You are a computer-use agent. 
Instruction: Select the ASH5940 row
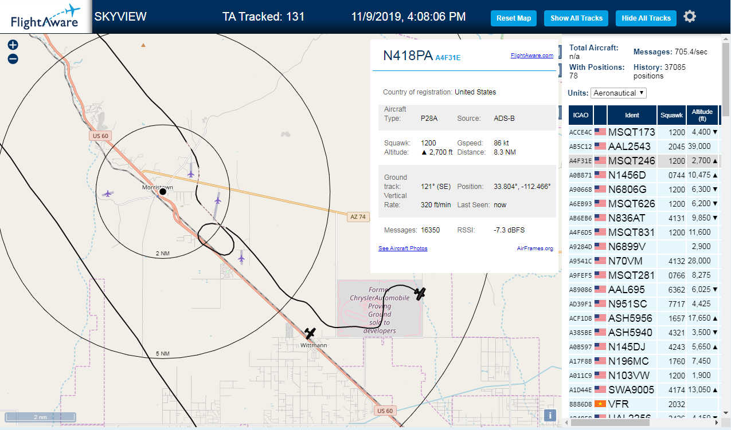[x=644, y=333]
